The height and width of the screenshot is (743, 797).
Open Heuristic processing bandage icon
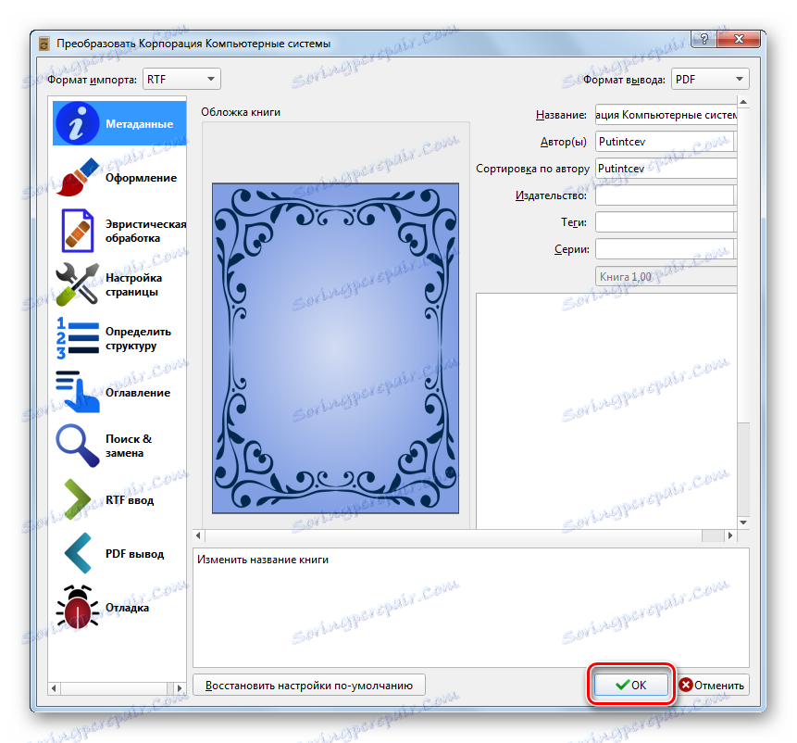pyautogui.click(x=77, y=231)
